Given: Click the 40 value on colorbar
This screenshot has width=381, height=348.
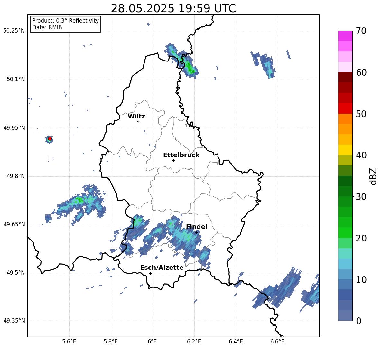Looking at the screenshot, I should (x=361, y=155).
